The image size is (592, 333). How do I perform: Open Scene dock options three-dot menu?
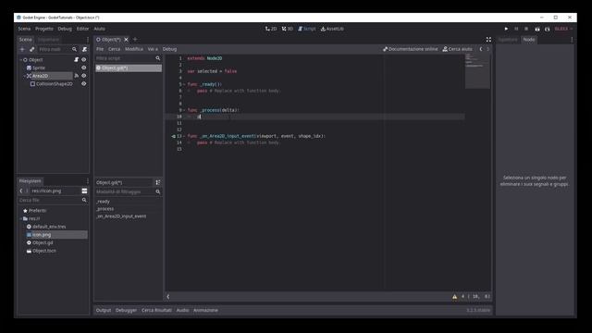click(88, 39)
